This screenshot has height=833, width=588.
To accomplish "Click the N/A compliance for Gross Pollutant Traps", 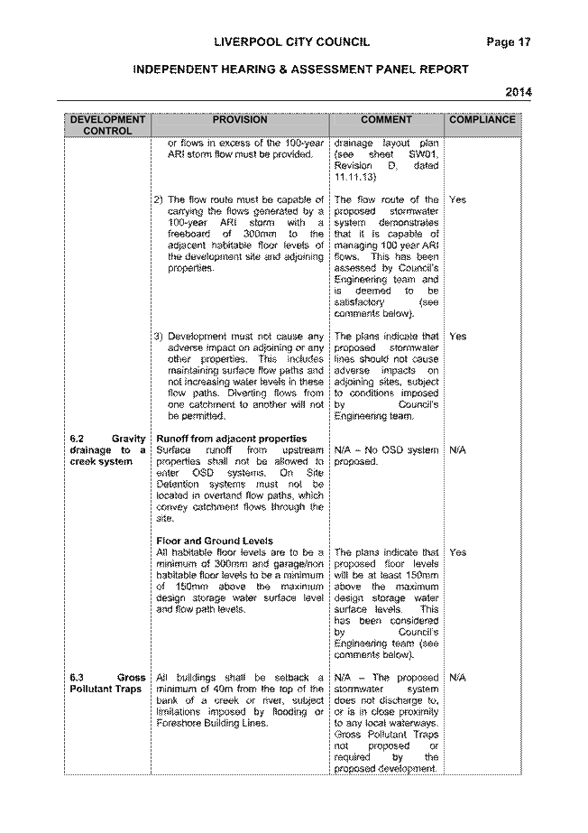I will (457, 678).
